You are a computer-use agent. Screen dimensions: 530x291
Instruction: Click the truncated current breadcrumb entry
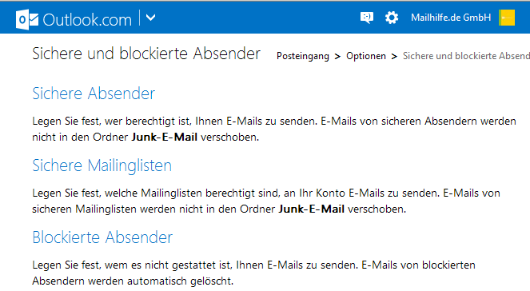[x=466, y=56]
